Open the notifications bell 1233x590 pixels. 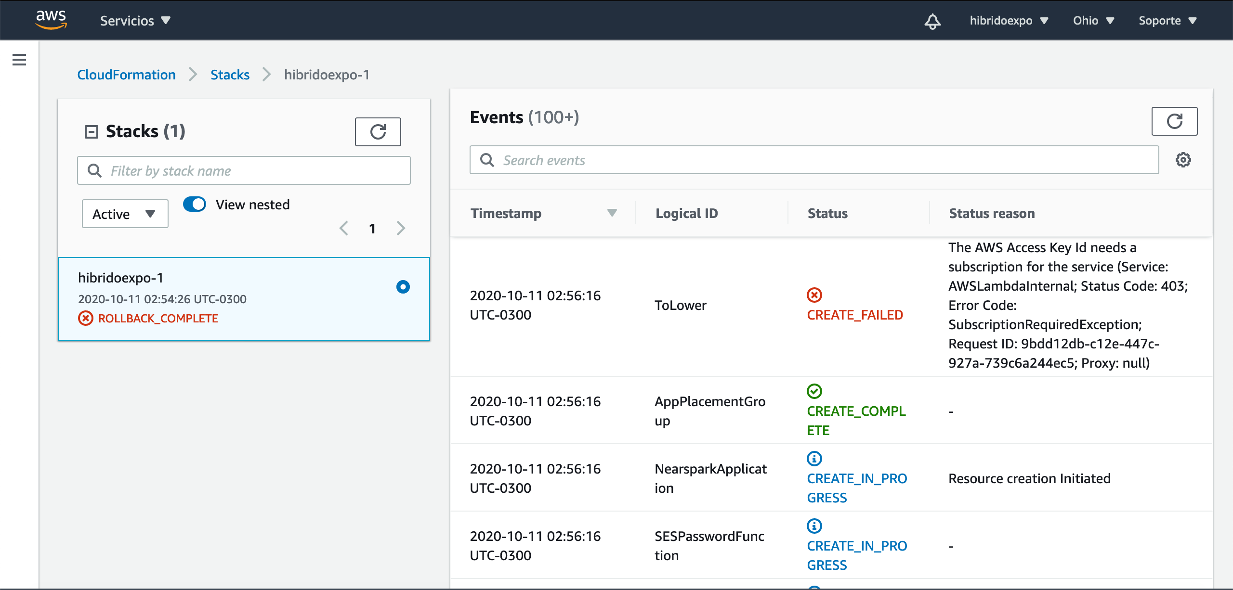pos(932,21)
